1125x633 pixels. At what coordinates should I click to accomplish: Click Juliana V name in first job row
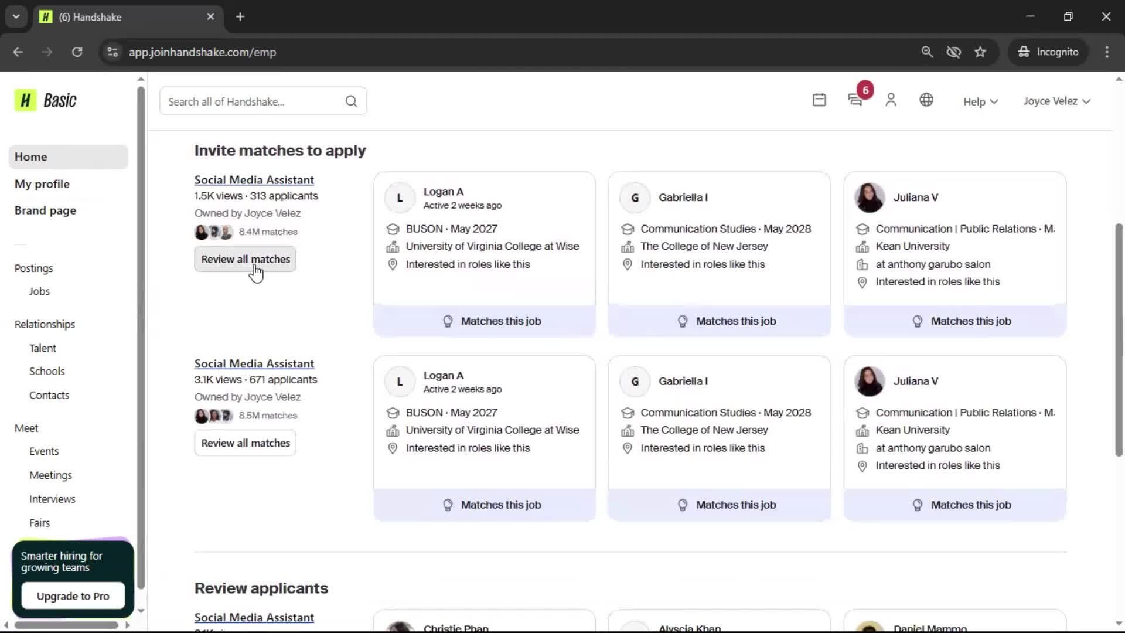[x=915, y=198]
